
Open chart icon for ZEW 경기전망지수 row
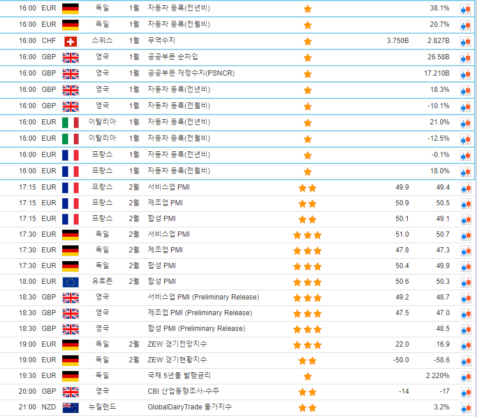point(465,345)
